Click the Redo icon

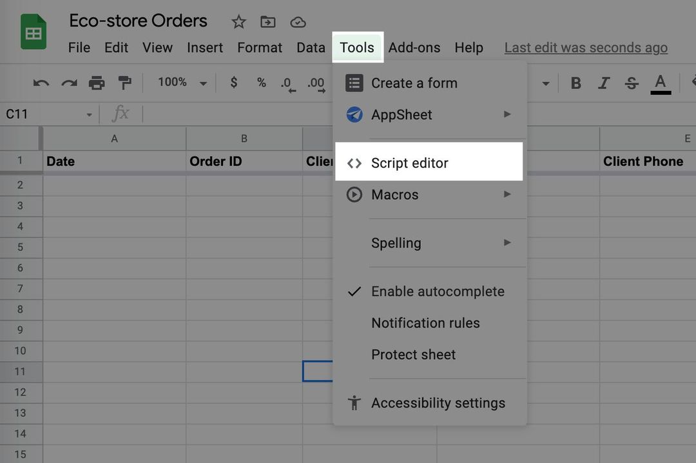tap(70, 82)
